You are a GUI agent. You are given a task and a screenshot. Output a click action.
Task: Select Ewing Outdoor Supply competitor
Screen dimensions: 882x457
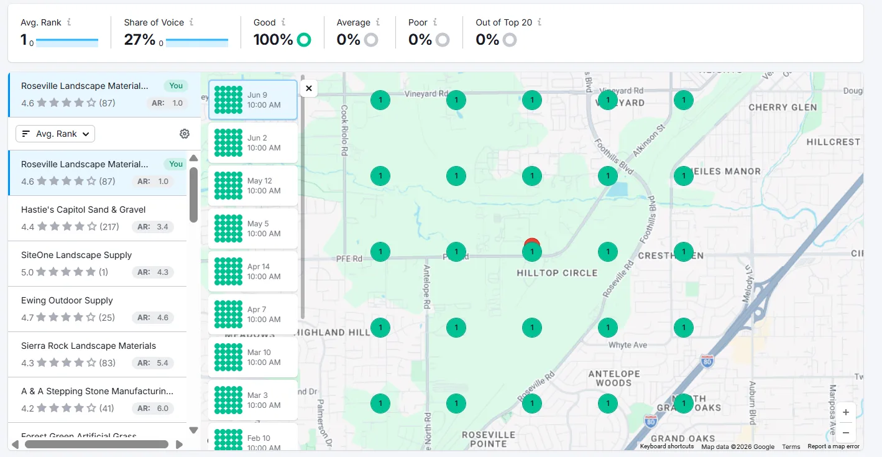(97, 309)
